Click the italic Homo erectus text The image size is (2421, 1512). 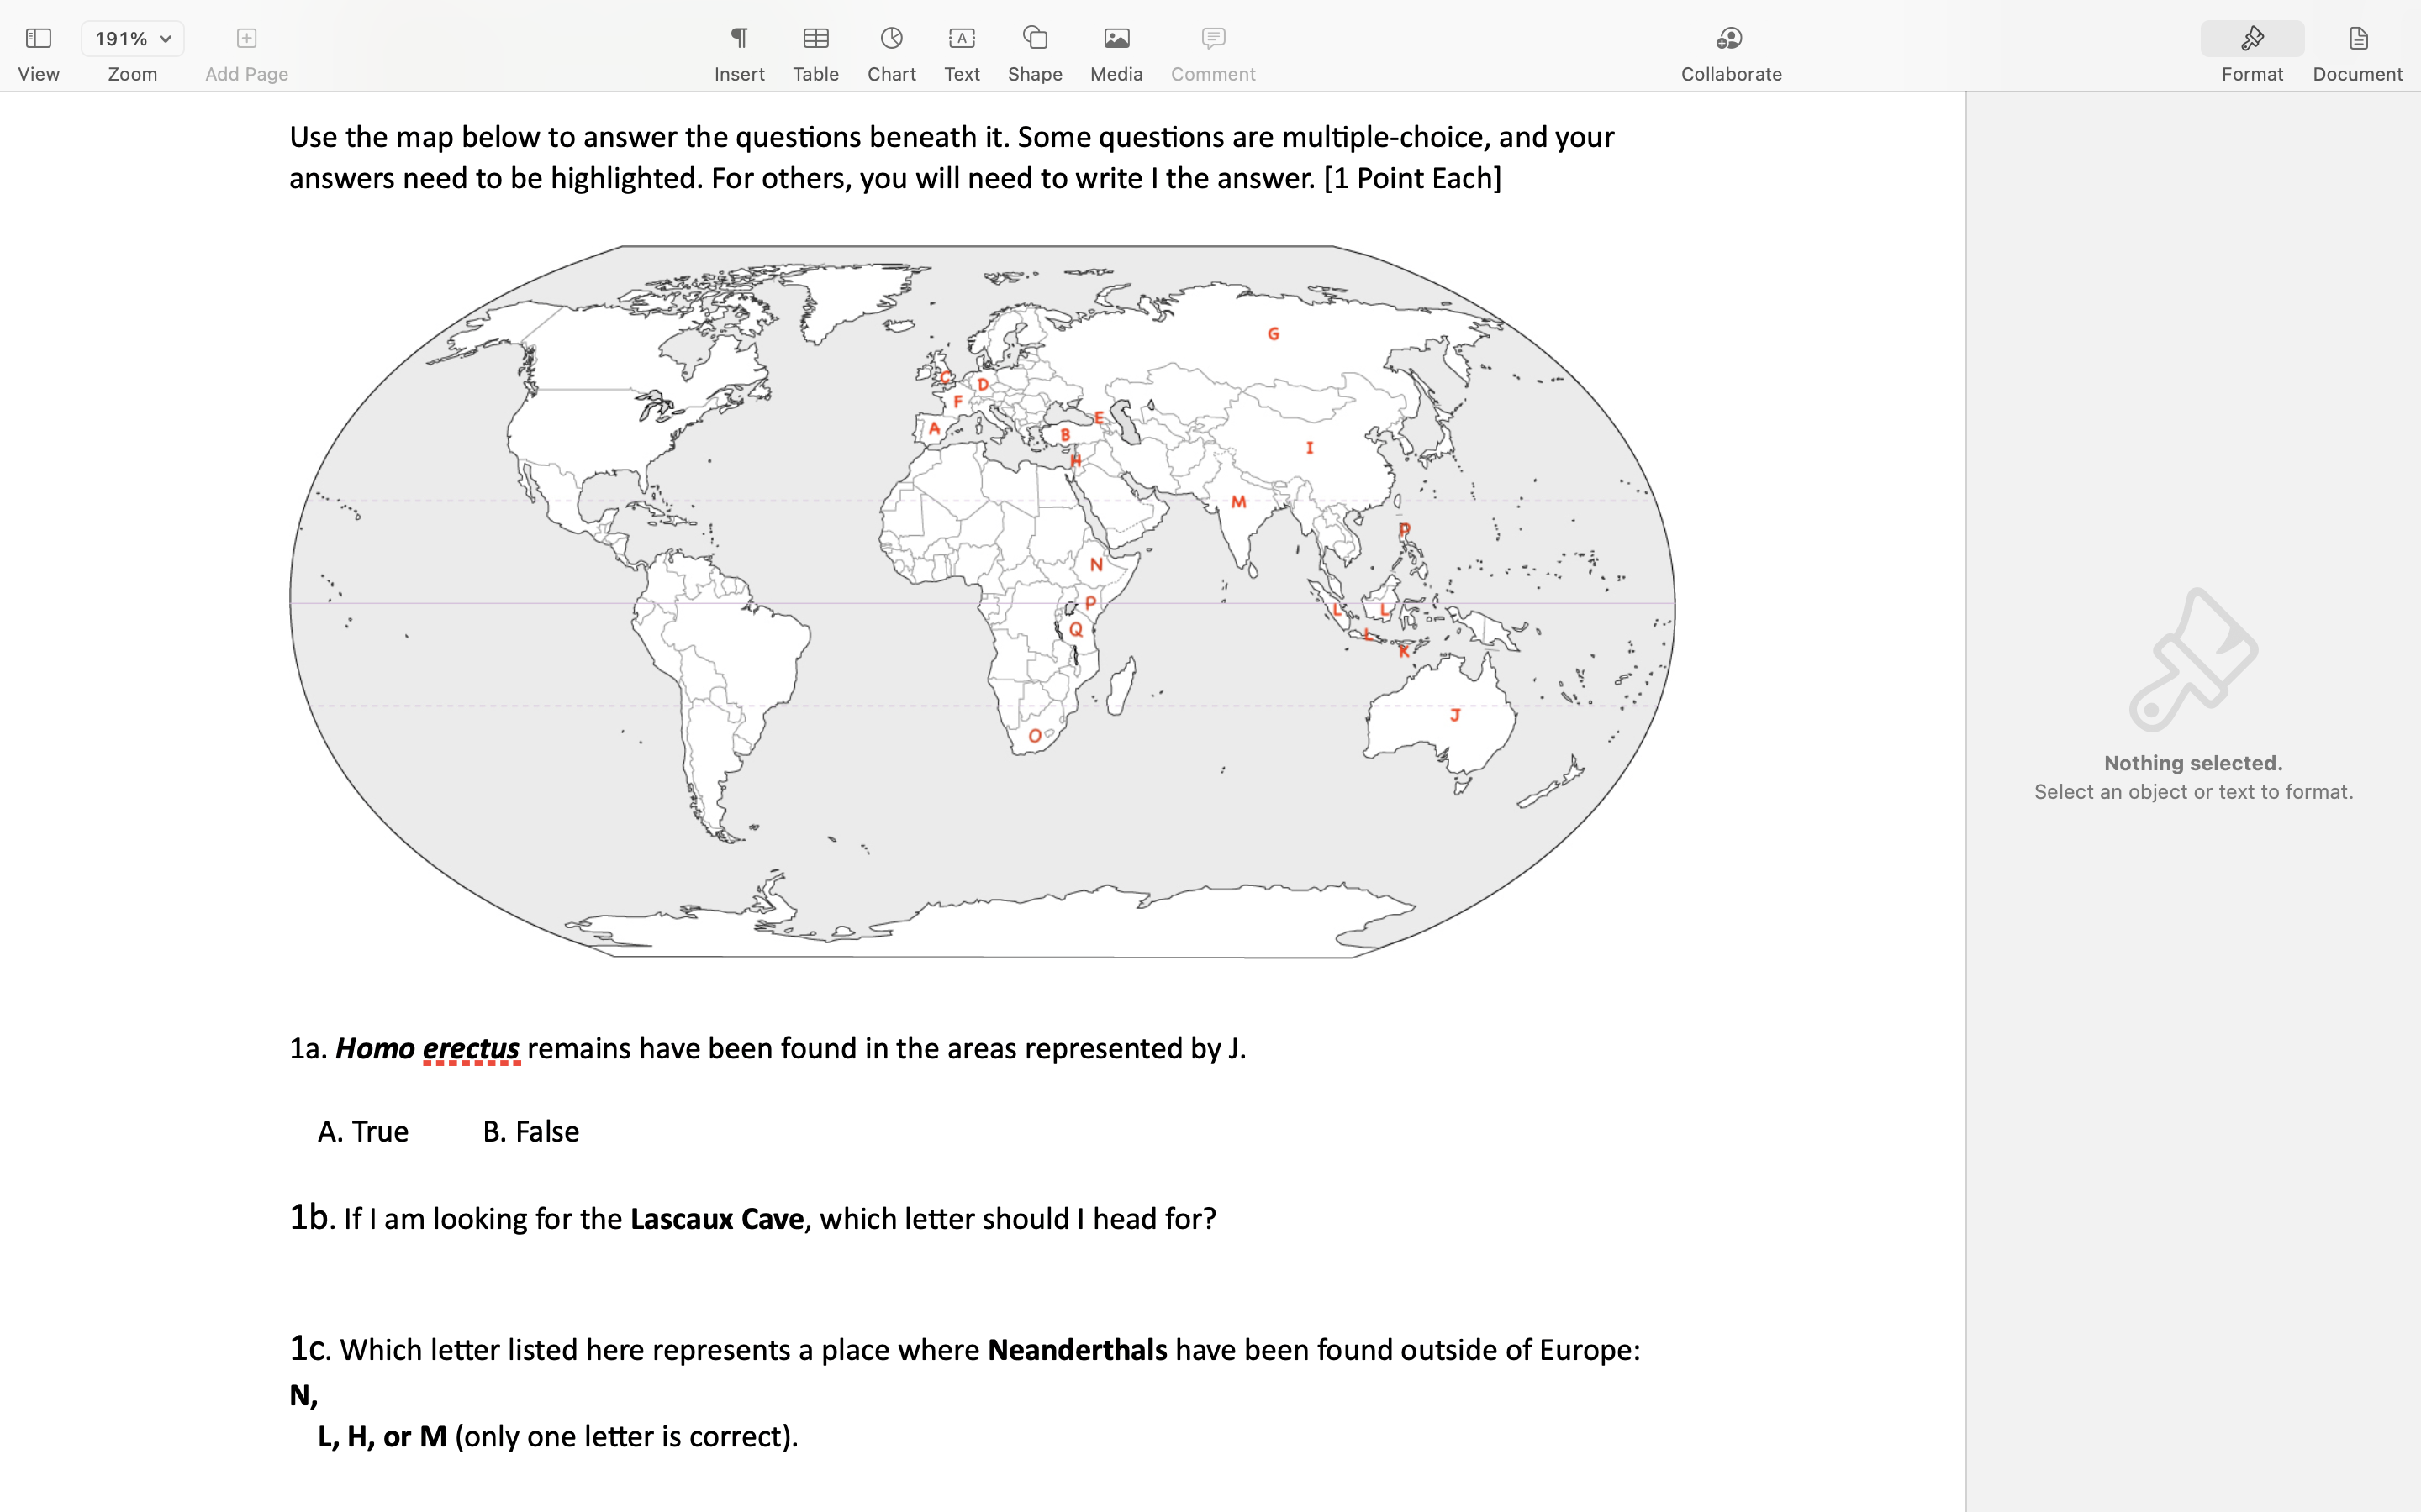click(426, 1048)
